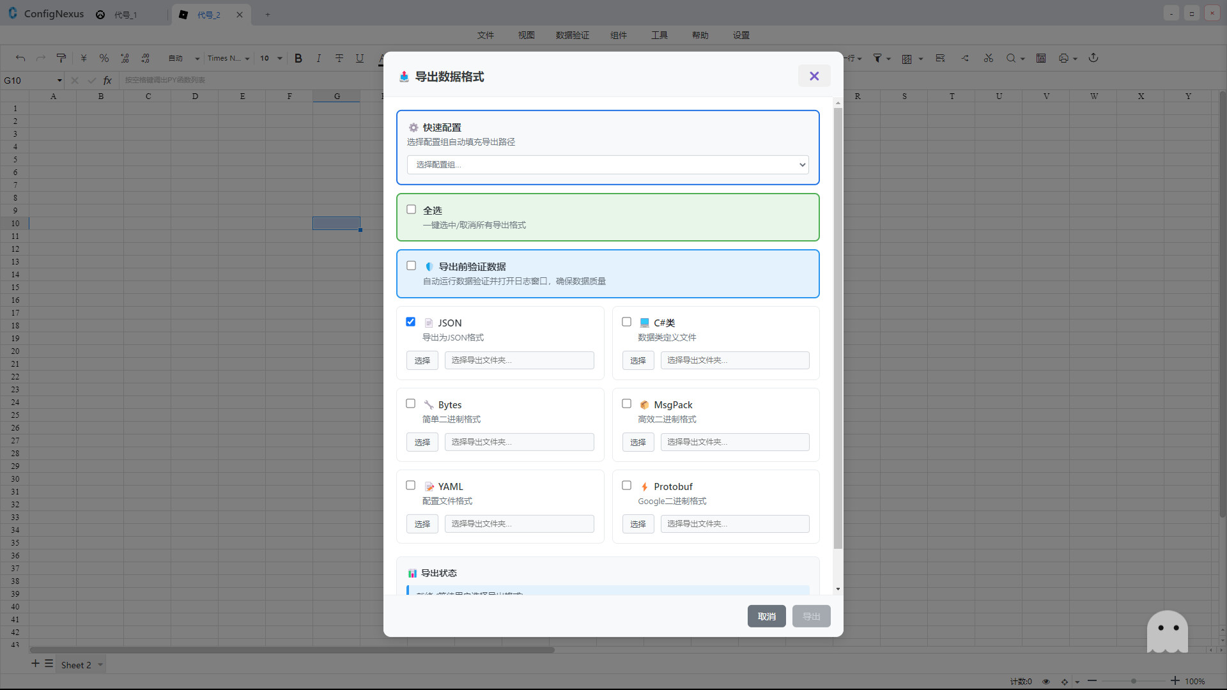Click 选择 button under MsgPack
Screen dimensions: 1227x690
point(638,442)
